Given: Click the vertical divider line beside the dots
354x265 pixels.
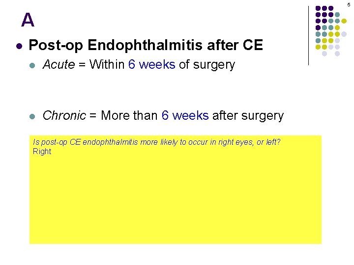Looking at the screenshot, I should (x=308, y=35).
